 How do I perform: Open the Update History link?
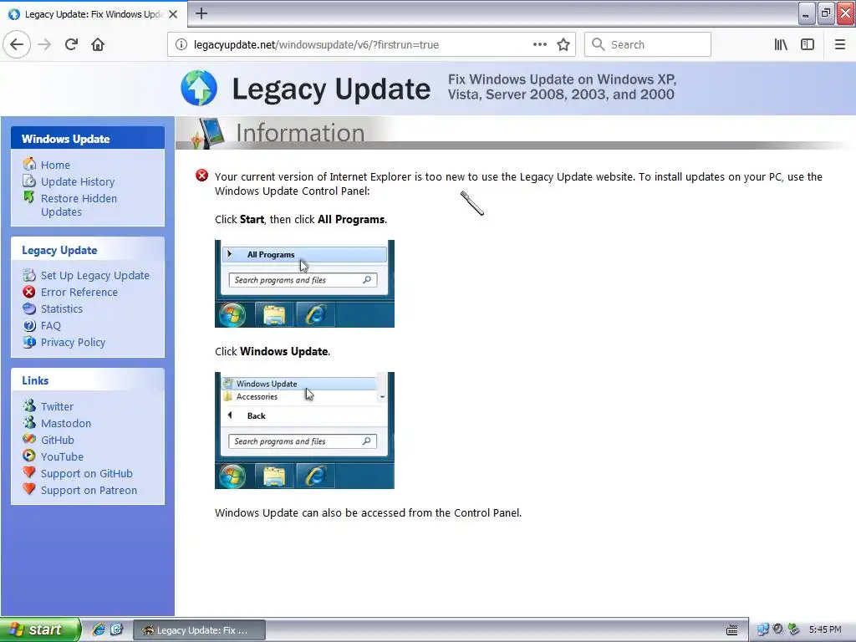(x=78, y=181)
